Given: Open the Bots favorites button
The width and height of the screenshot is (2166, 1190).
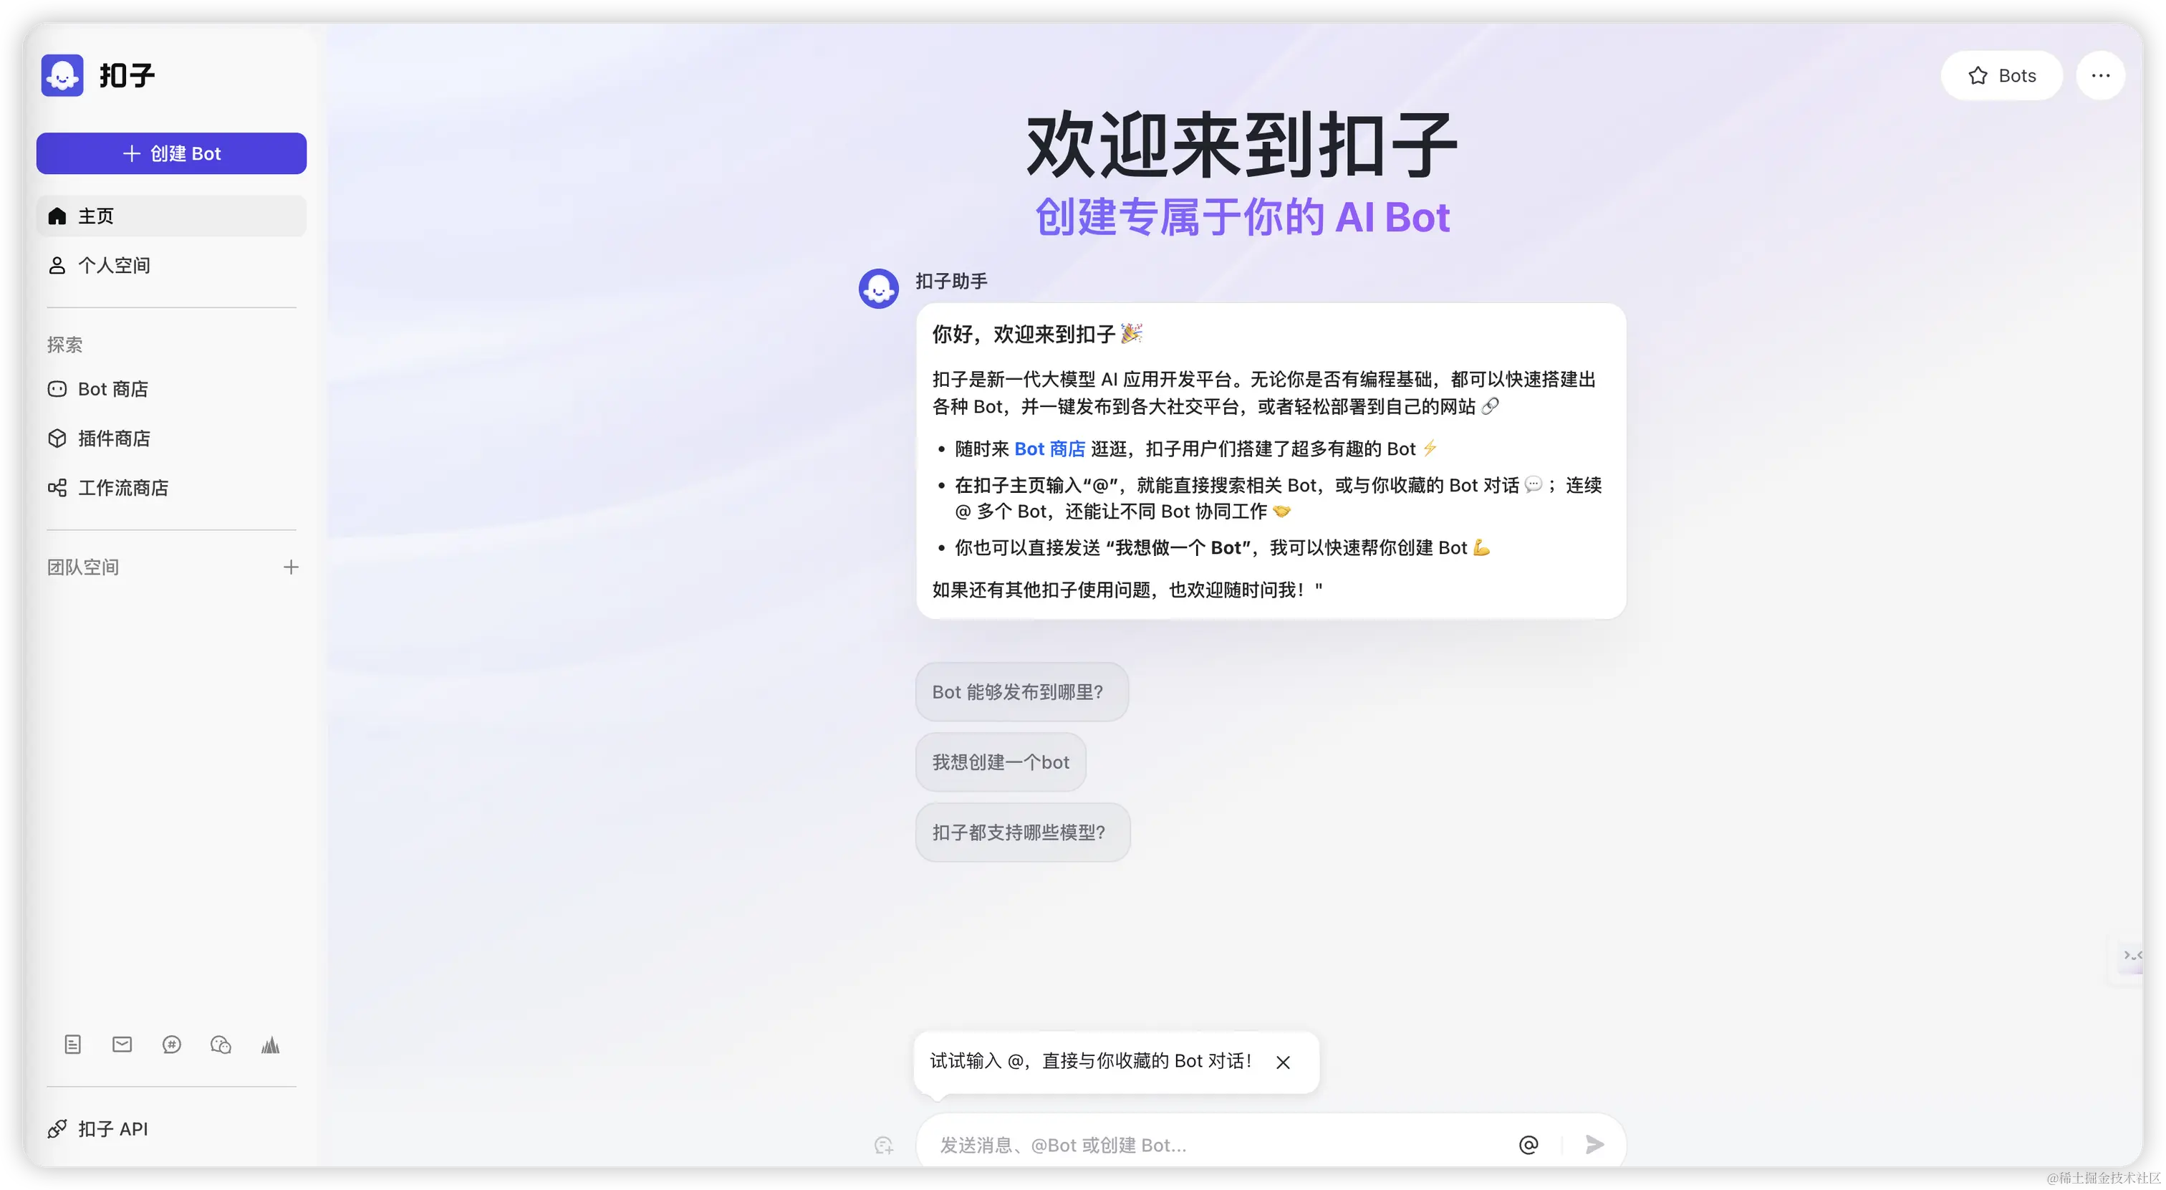Looking at the screenshot, I should [2001, 76].
